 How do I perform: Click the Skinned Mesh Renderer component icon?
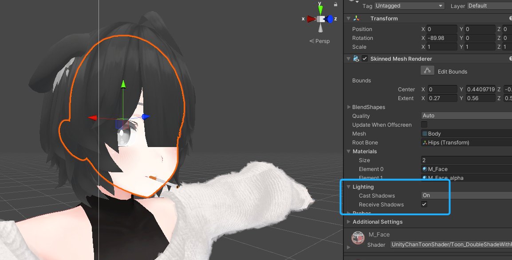[356, 58]
